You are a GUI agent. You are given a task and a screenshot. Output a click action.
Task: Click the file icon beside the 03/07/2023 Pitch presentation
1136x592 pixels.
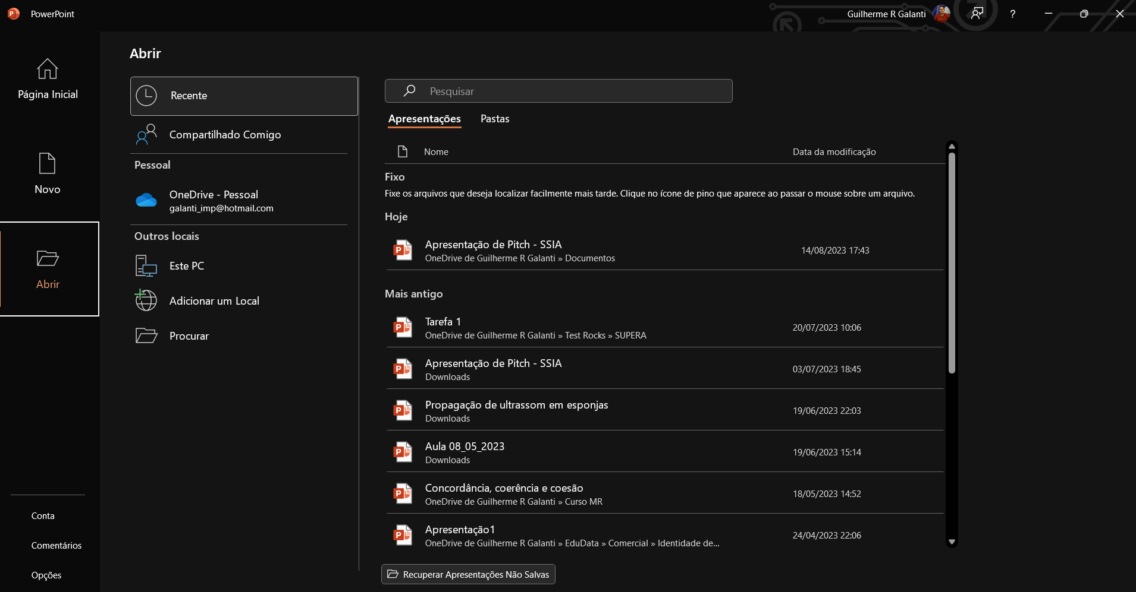click(403, 369)
